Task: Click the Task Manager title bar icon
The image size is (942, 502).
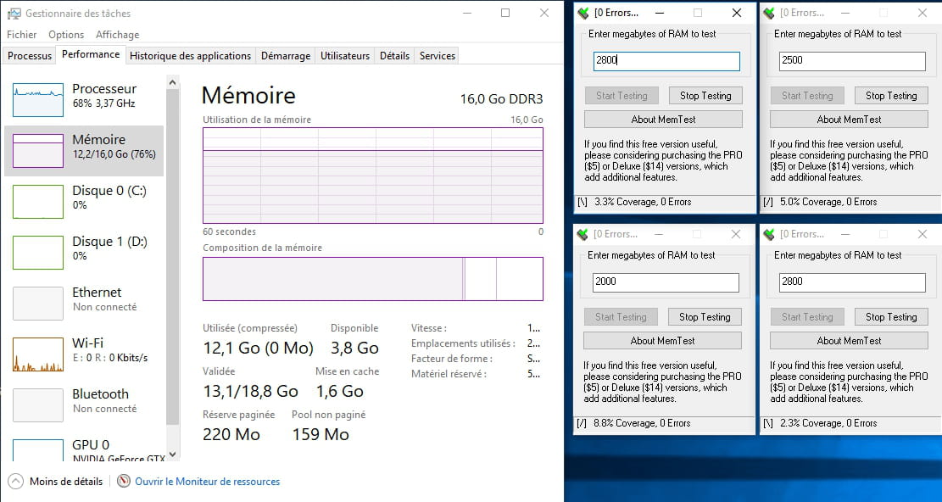Action: point(14,14)
